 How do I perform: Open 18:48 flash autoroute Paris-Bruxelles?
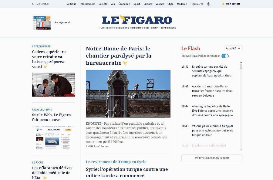pyautogui.click(x=212, y=91)
